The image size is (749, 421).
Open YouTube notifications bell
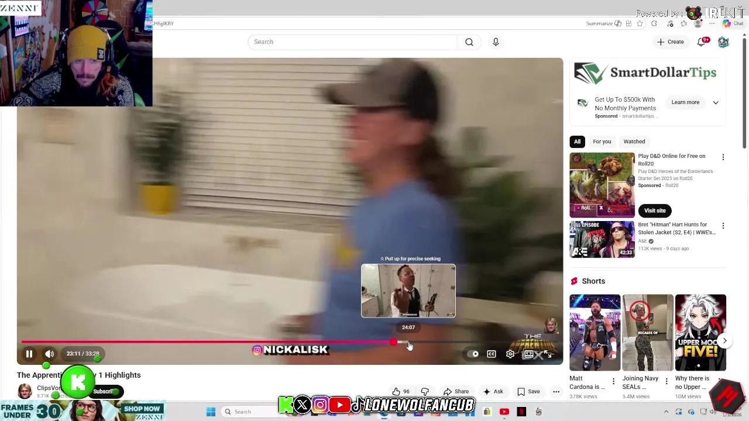701,42
